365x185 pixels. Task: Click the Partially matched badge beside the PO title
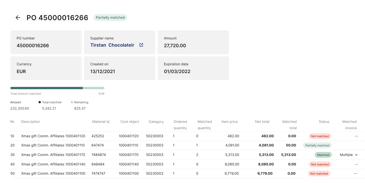click(110, 18)
